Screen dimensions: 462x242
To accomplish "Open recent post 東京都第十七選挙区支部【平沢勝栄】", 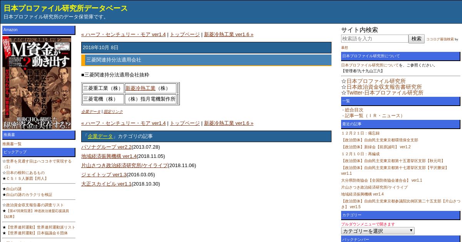I will (395, 170).
